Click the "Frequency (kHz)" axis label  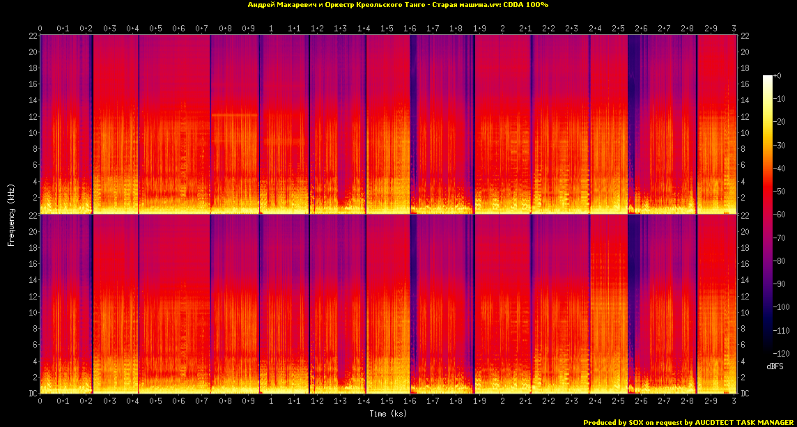[11, 214]
